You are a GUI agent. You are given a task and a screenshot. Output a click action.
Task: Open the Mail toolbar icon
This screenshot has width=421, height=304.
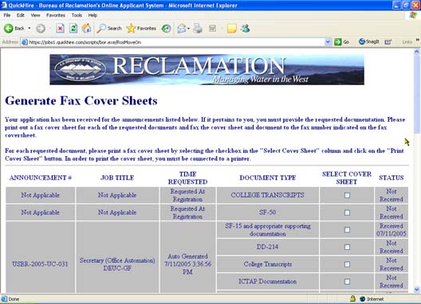coord(182,29)
